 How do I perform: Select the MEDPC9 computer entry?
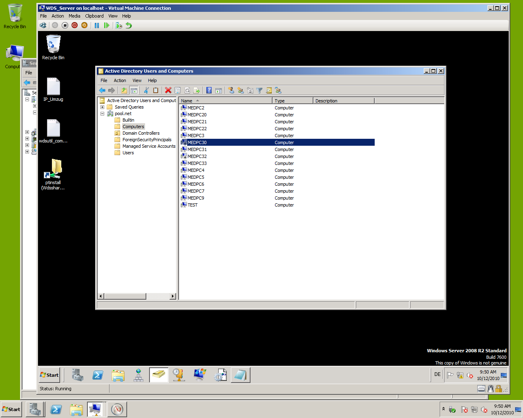[196, 198]
